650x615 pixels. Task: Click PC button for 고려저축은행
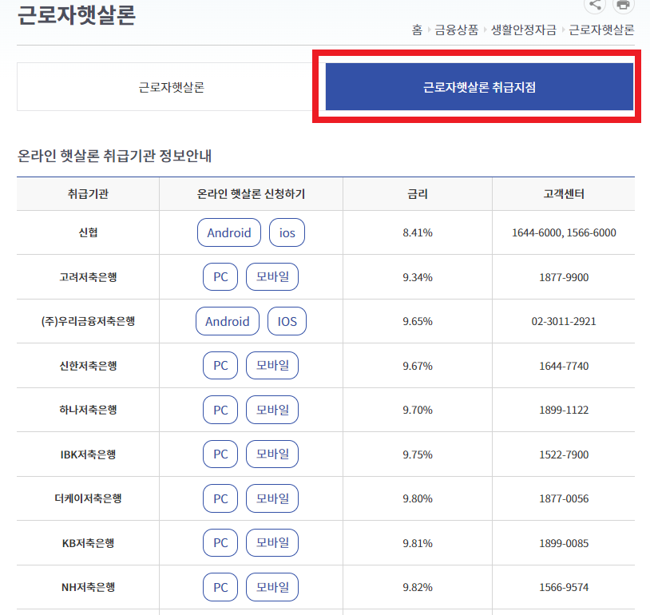[x=220, y=277]
